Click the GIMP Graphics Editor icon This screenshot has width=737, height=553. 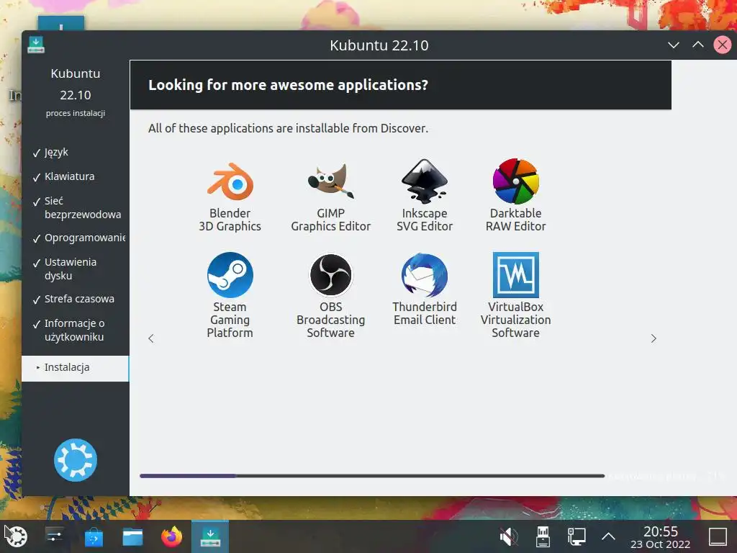pyautogui.click(x=330, y=181)
